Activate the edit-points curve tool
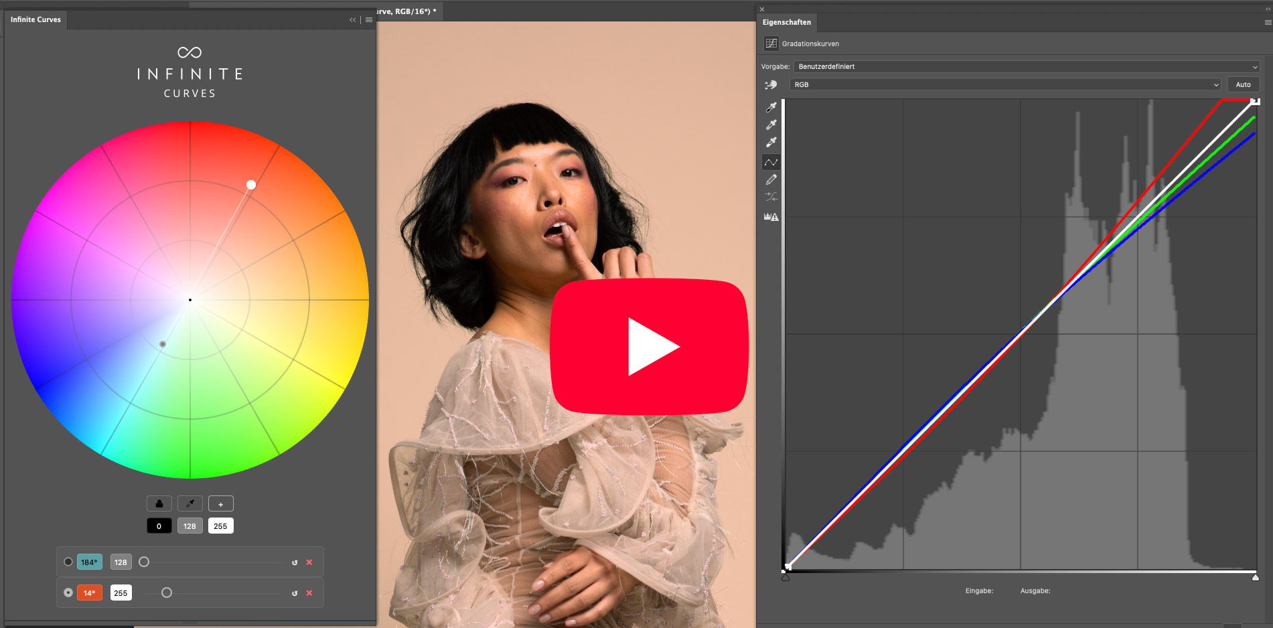The width and height of the screenshot is (1273, 628). coord(771,162)
